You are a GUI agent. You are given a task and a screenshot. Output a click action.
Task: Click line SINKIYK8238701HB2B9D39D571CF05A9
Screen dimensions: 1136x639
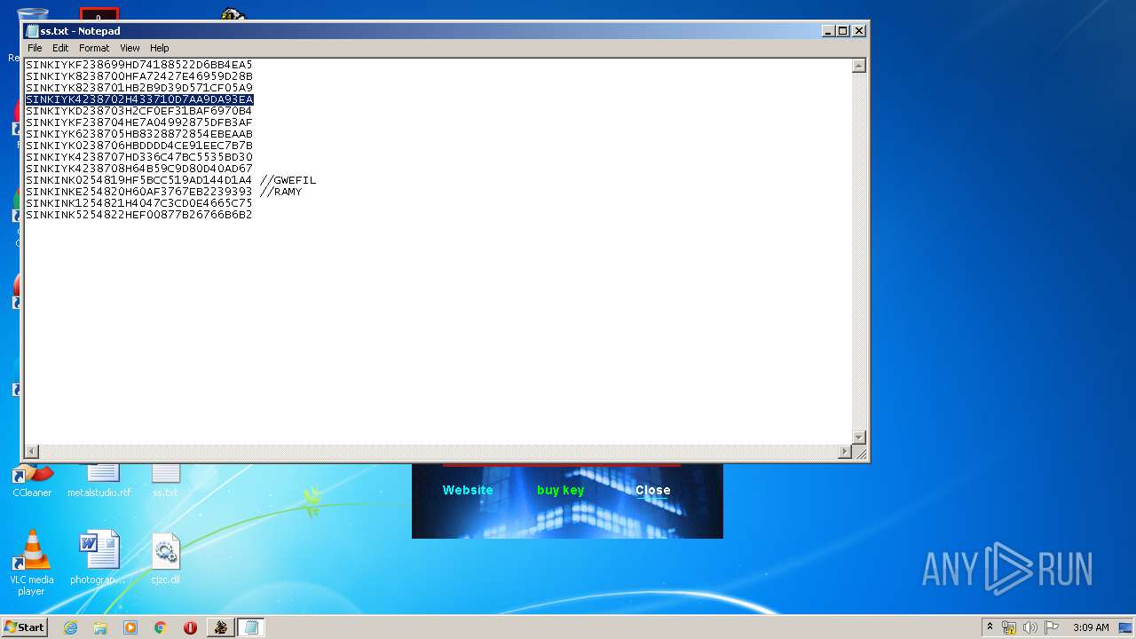[x=139, y=88]
